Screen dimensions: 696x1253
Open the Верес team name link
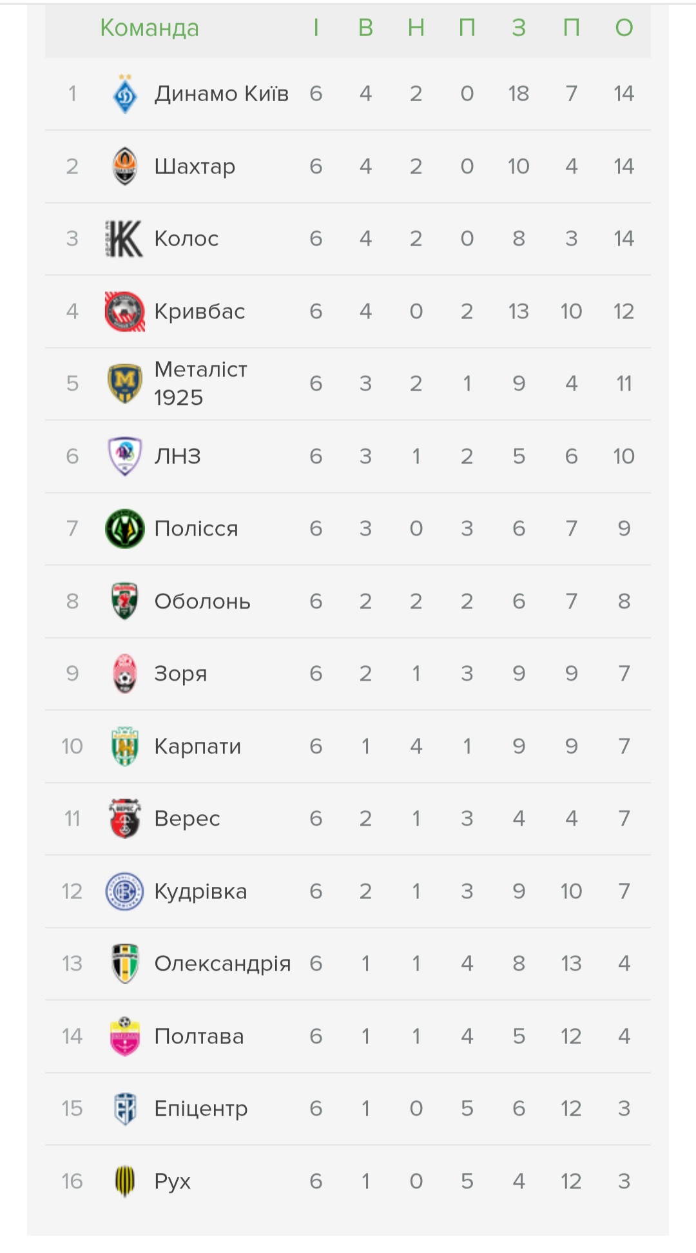[x=187, y=819]
